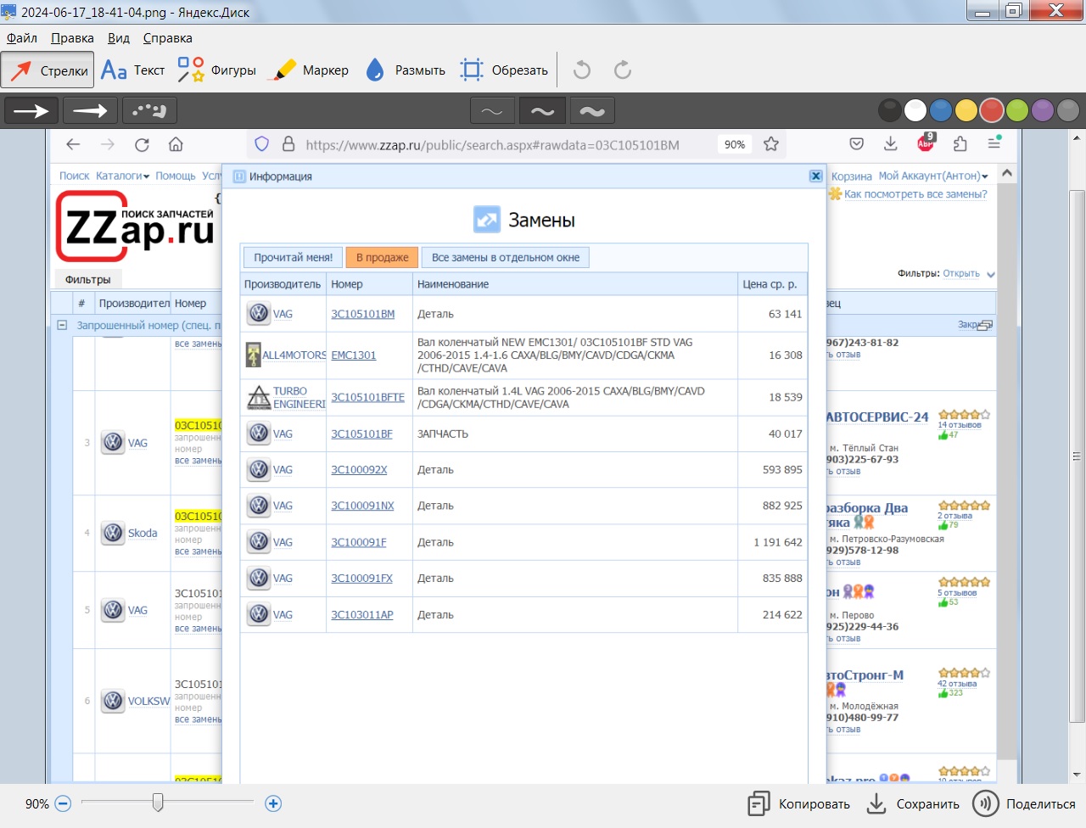The height and width of the screenshot is (828, 1086).
Task: Click part number link 3C103011AP
Action: [x=362, y=614]
